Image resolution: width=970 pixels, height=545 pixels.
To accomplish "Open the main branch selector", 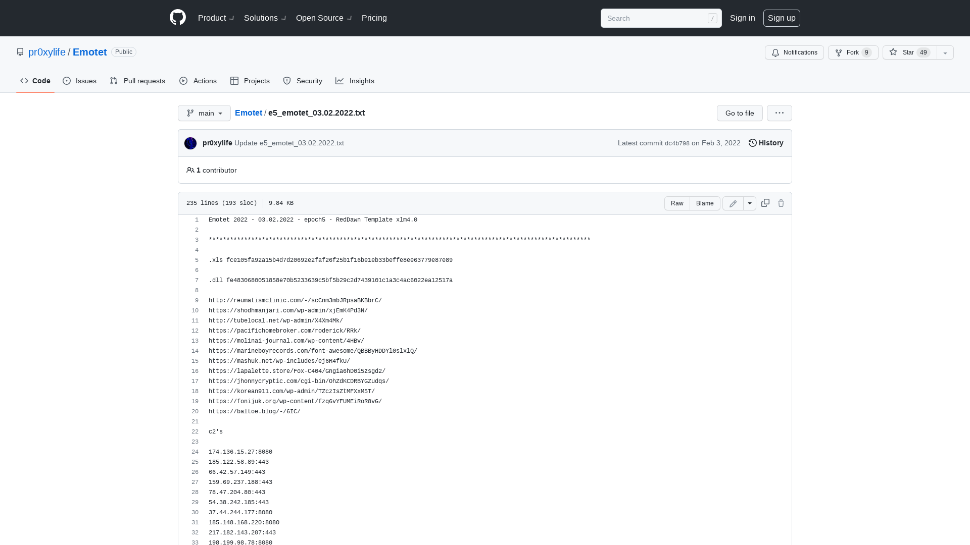I will [x=204, y=113].
